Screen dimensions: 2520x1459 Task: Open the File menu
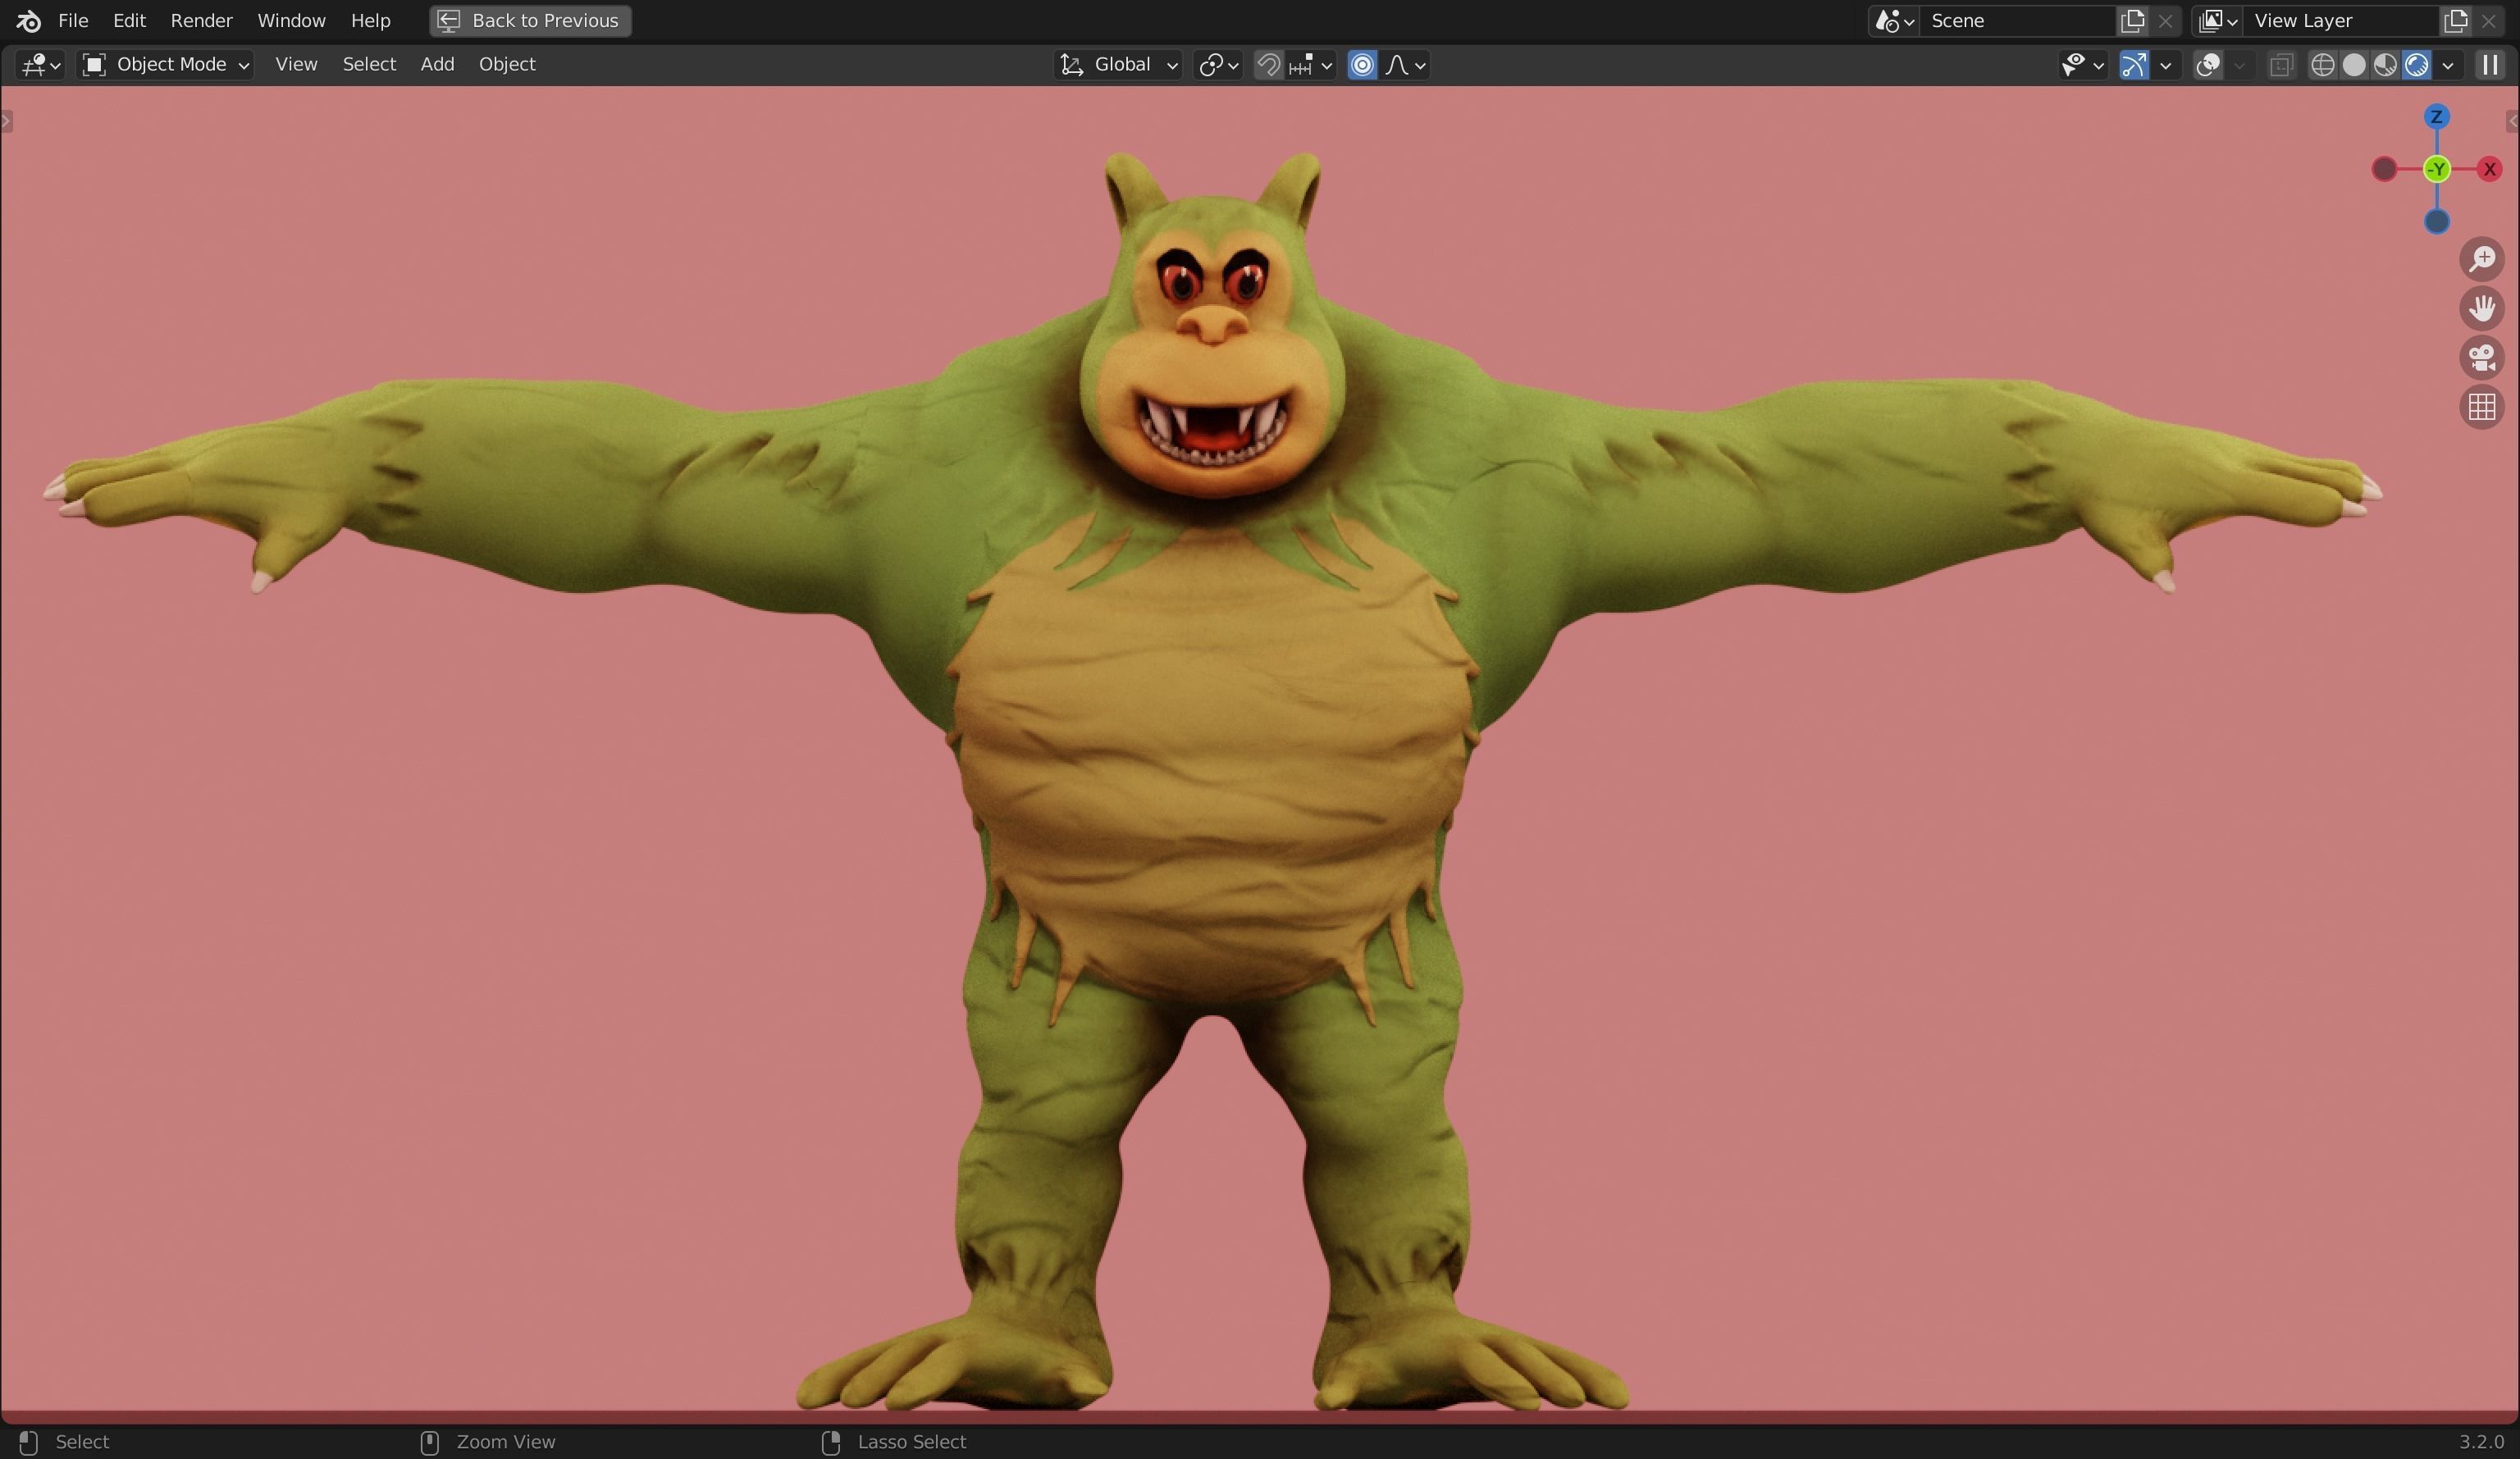73,21
